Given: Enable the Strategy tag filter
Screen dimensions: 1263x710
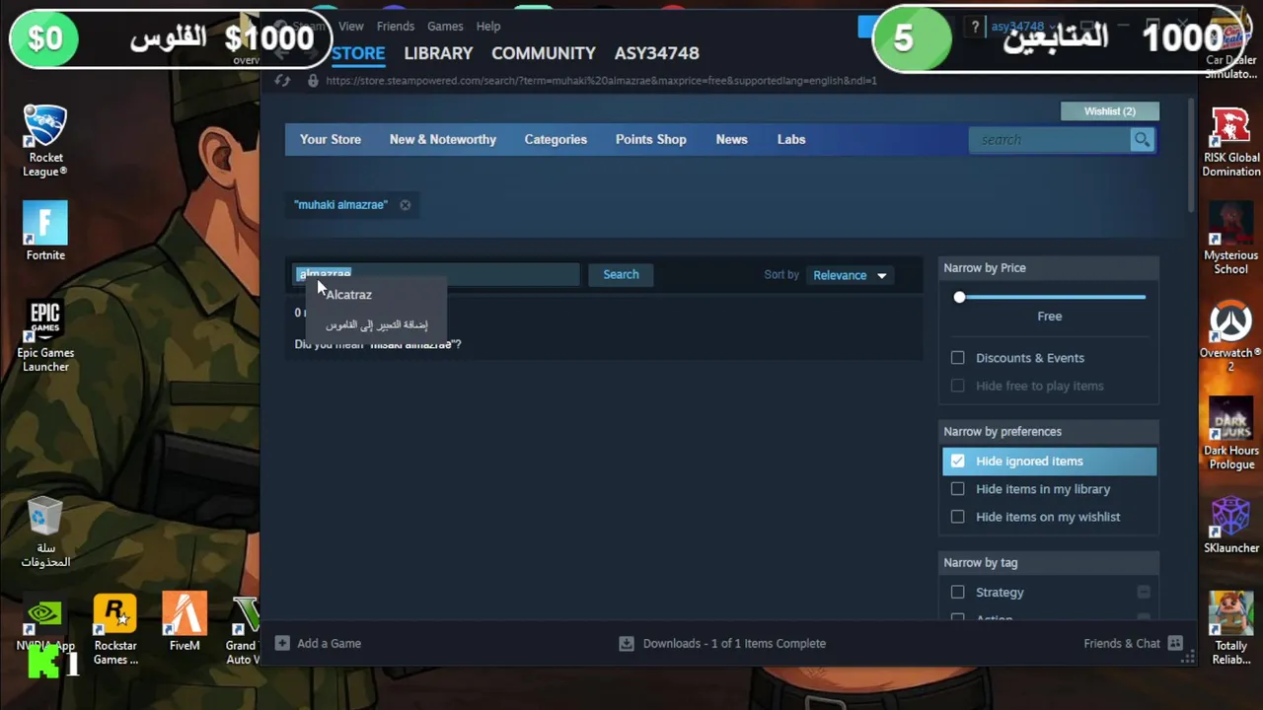Looking at the screenshot, I should [x=957, y=593].
